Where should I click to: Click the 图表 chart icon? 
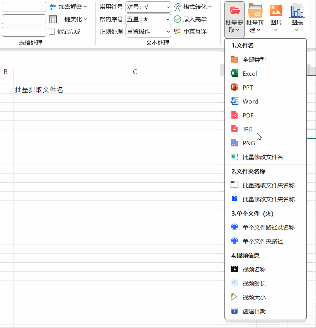(297, 11)
